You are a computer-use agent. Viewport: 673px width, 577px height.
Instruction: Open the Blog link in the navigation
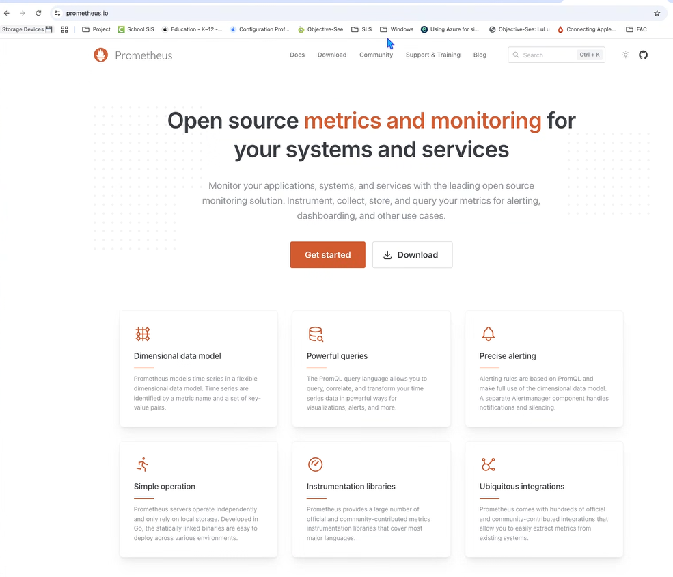(480, 55)
